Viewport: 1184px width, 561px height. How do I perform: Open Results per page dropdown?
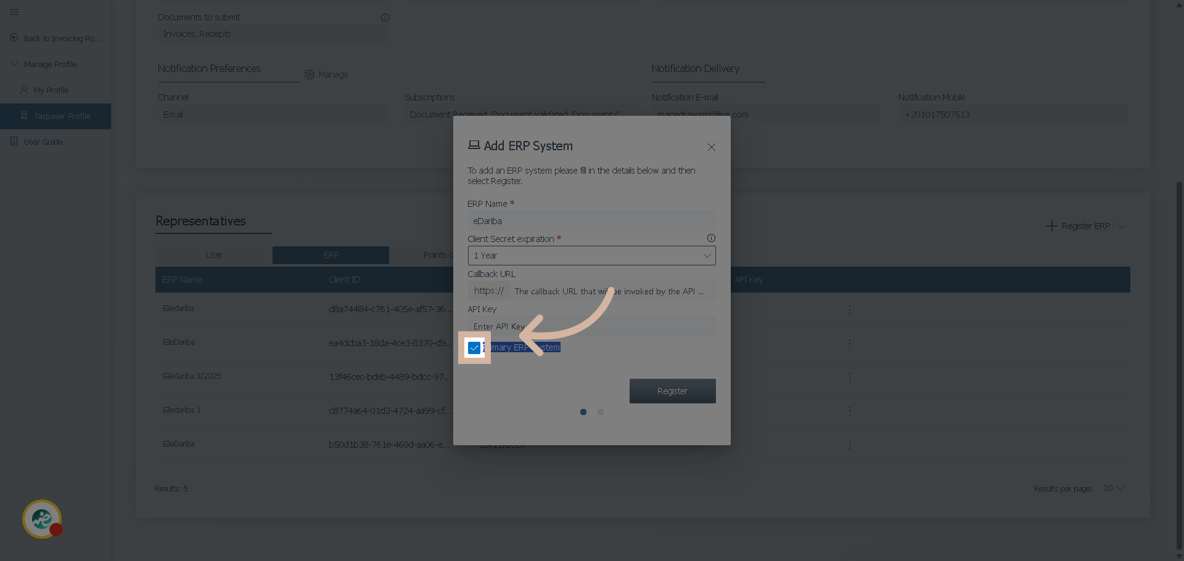[1114, 488]
